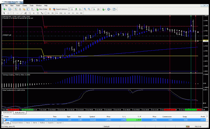Zoom in on the chart
Viewport: 210px width, 129px height.
(85, 9)
